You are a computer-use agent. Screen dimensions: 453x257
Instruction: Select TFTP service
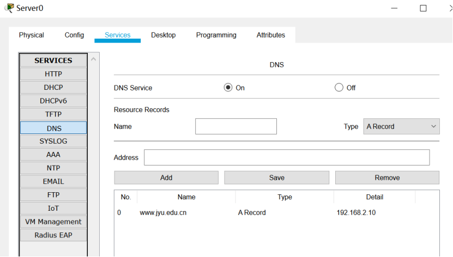click(x=53, y=114)
